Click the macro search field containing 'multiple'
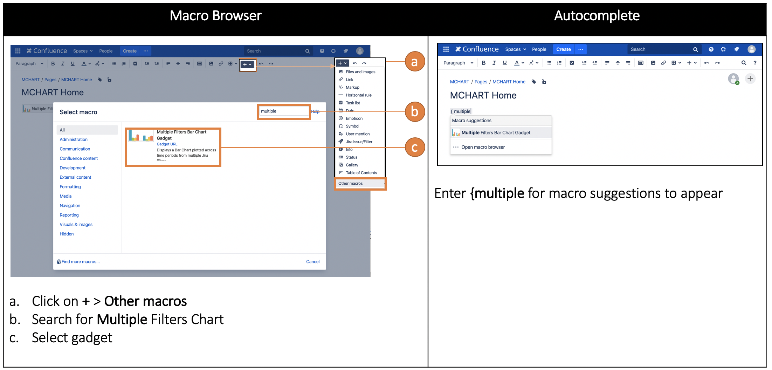This screenshot has height=370, width=772. tap(283, 111)
